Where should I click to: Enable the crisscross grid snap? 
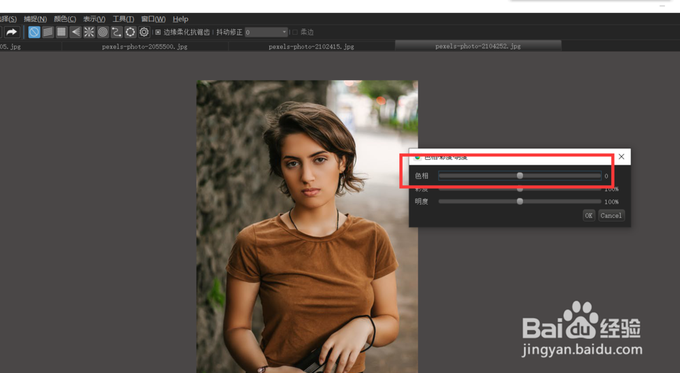(x=62, y=32)
